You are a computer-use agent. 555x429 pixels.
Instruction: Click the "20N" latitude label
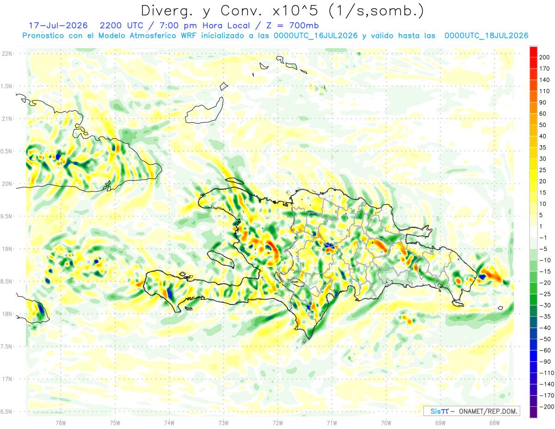pyautogui.click(x=7, y=184)
